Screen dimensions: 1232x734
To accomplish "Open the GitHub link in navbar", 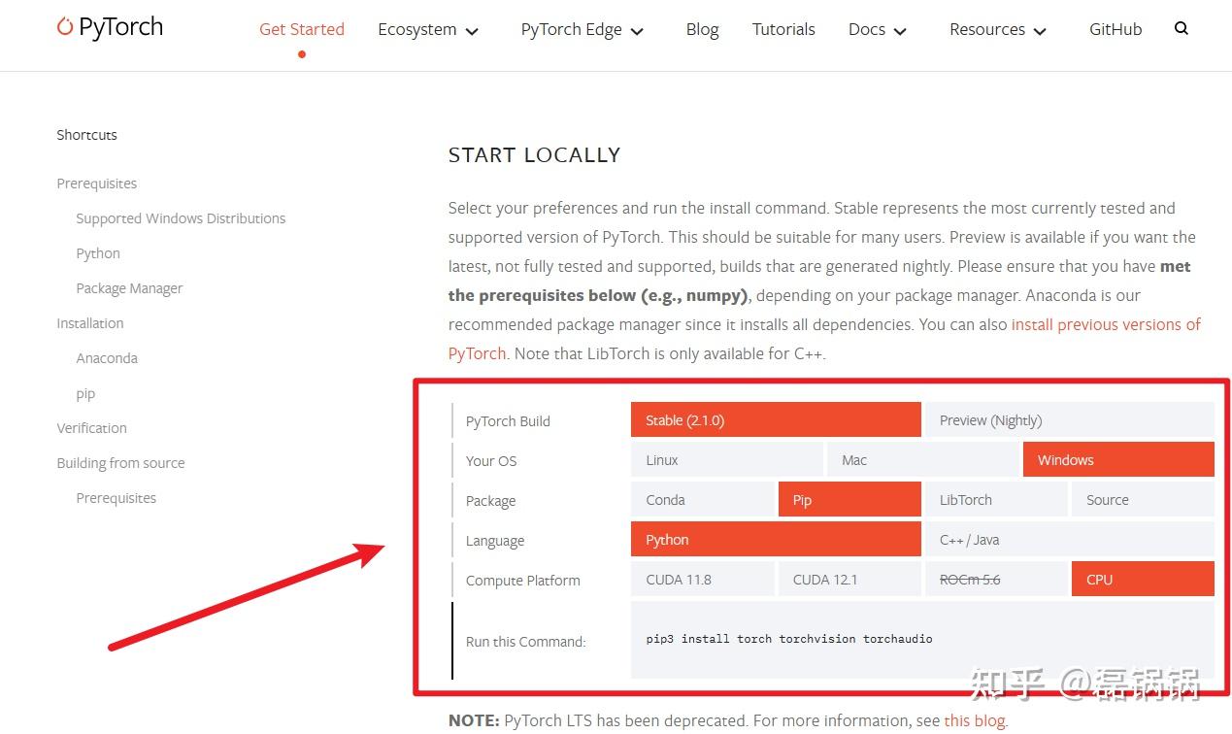I will pyautogui.click(x=1115, y=29).
